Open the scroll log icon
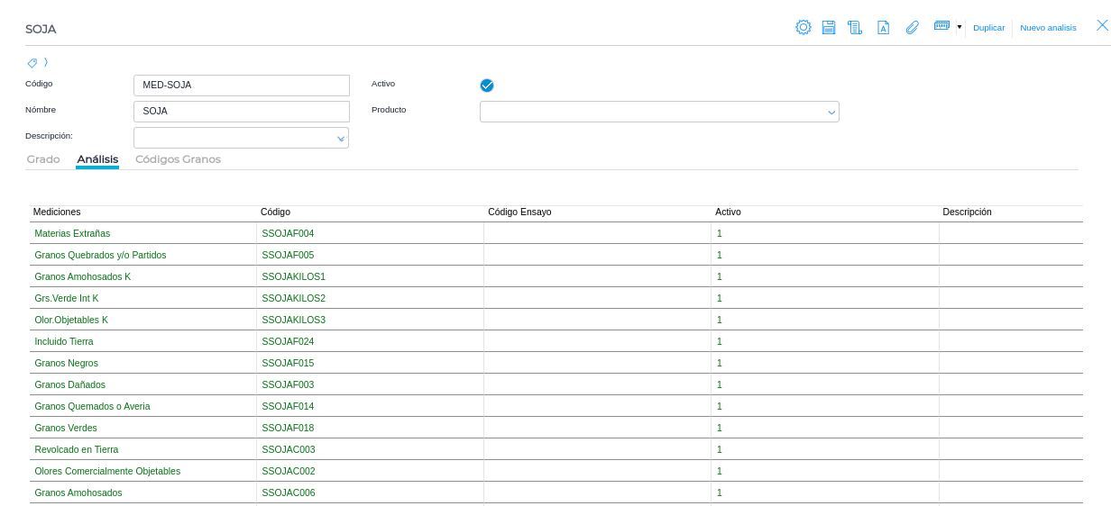This screenshot has height=506, width=1111. (x=854, y=27)
